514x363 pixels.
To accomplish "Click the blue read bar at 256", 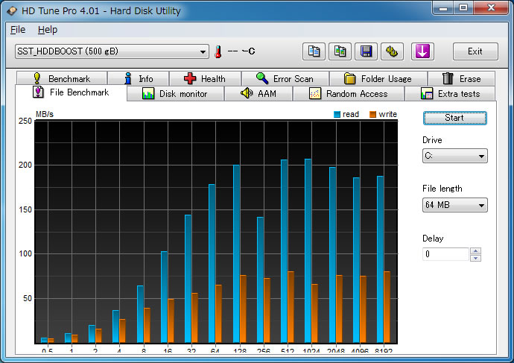I will point(260,280).
